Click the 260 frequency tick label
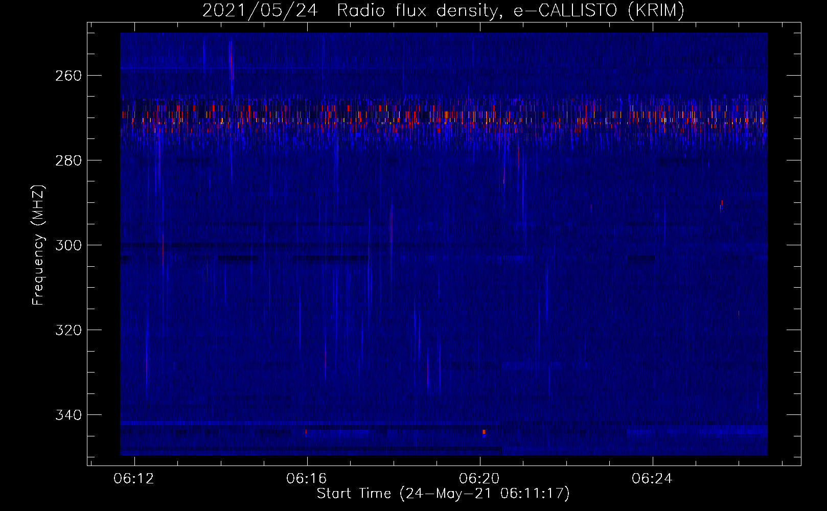827x511 pixels. 68,76
